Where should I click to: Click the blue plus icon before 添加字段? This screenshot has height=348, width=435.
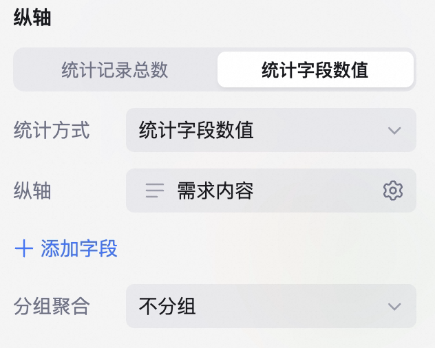24,249
